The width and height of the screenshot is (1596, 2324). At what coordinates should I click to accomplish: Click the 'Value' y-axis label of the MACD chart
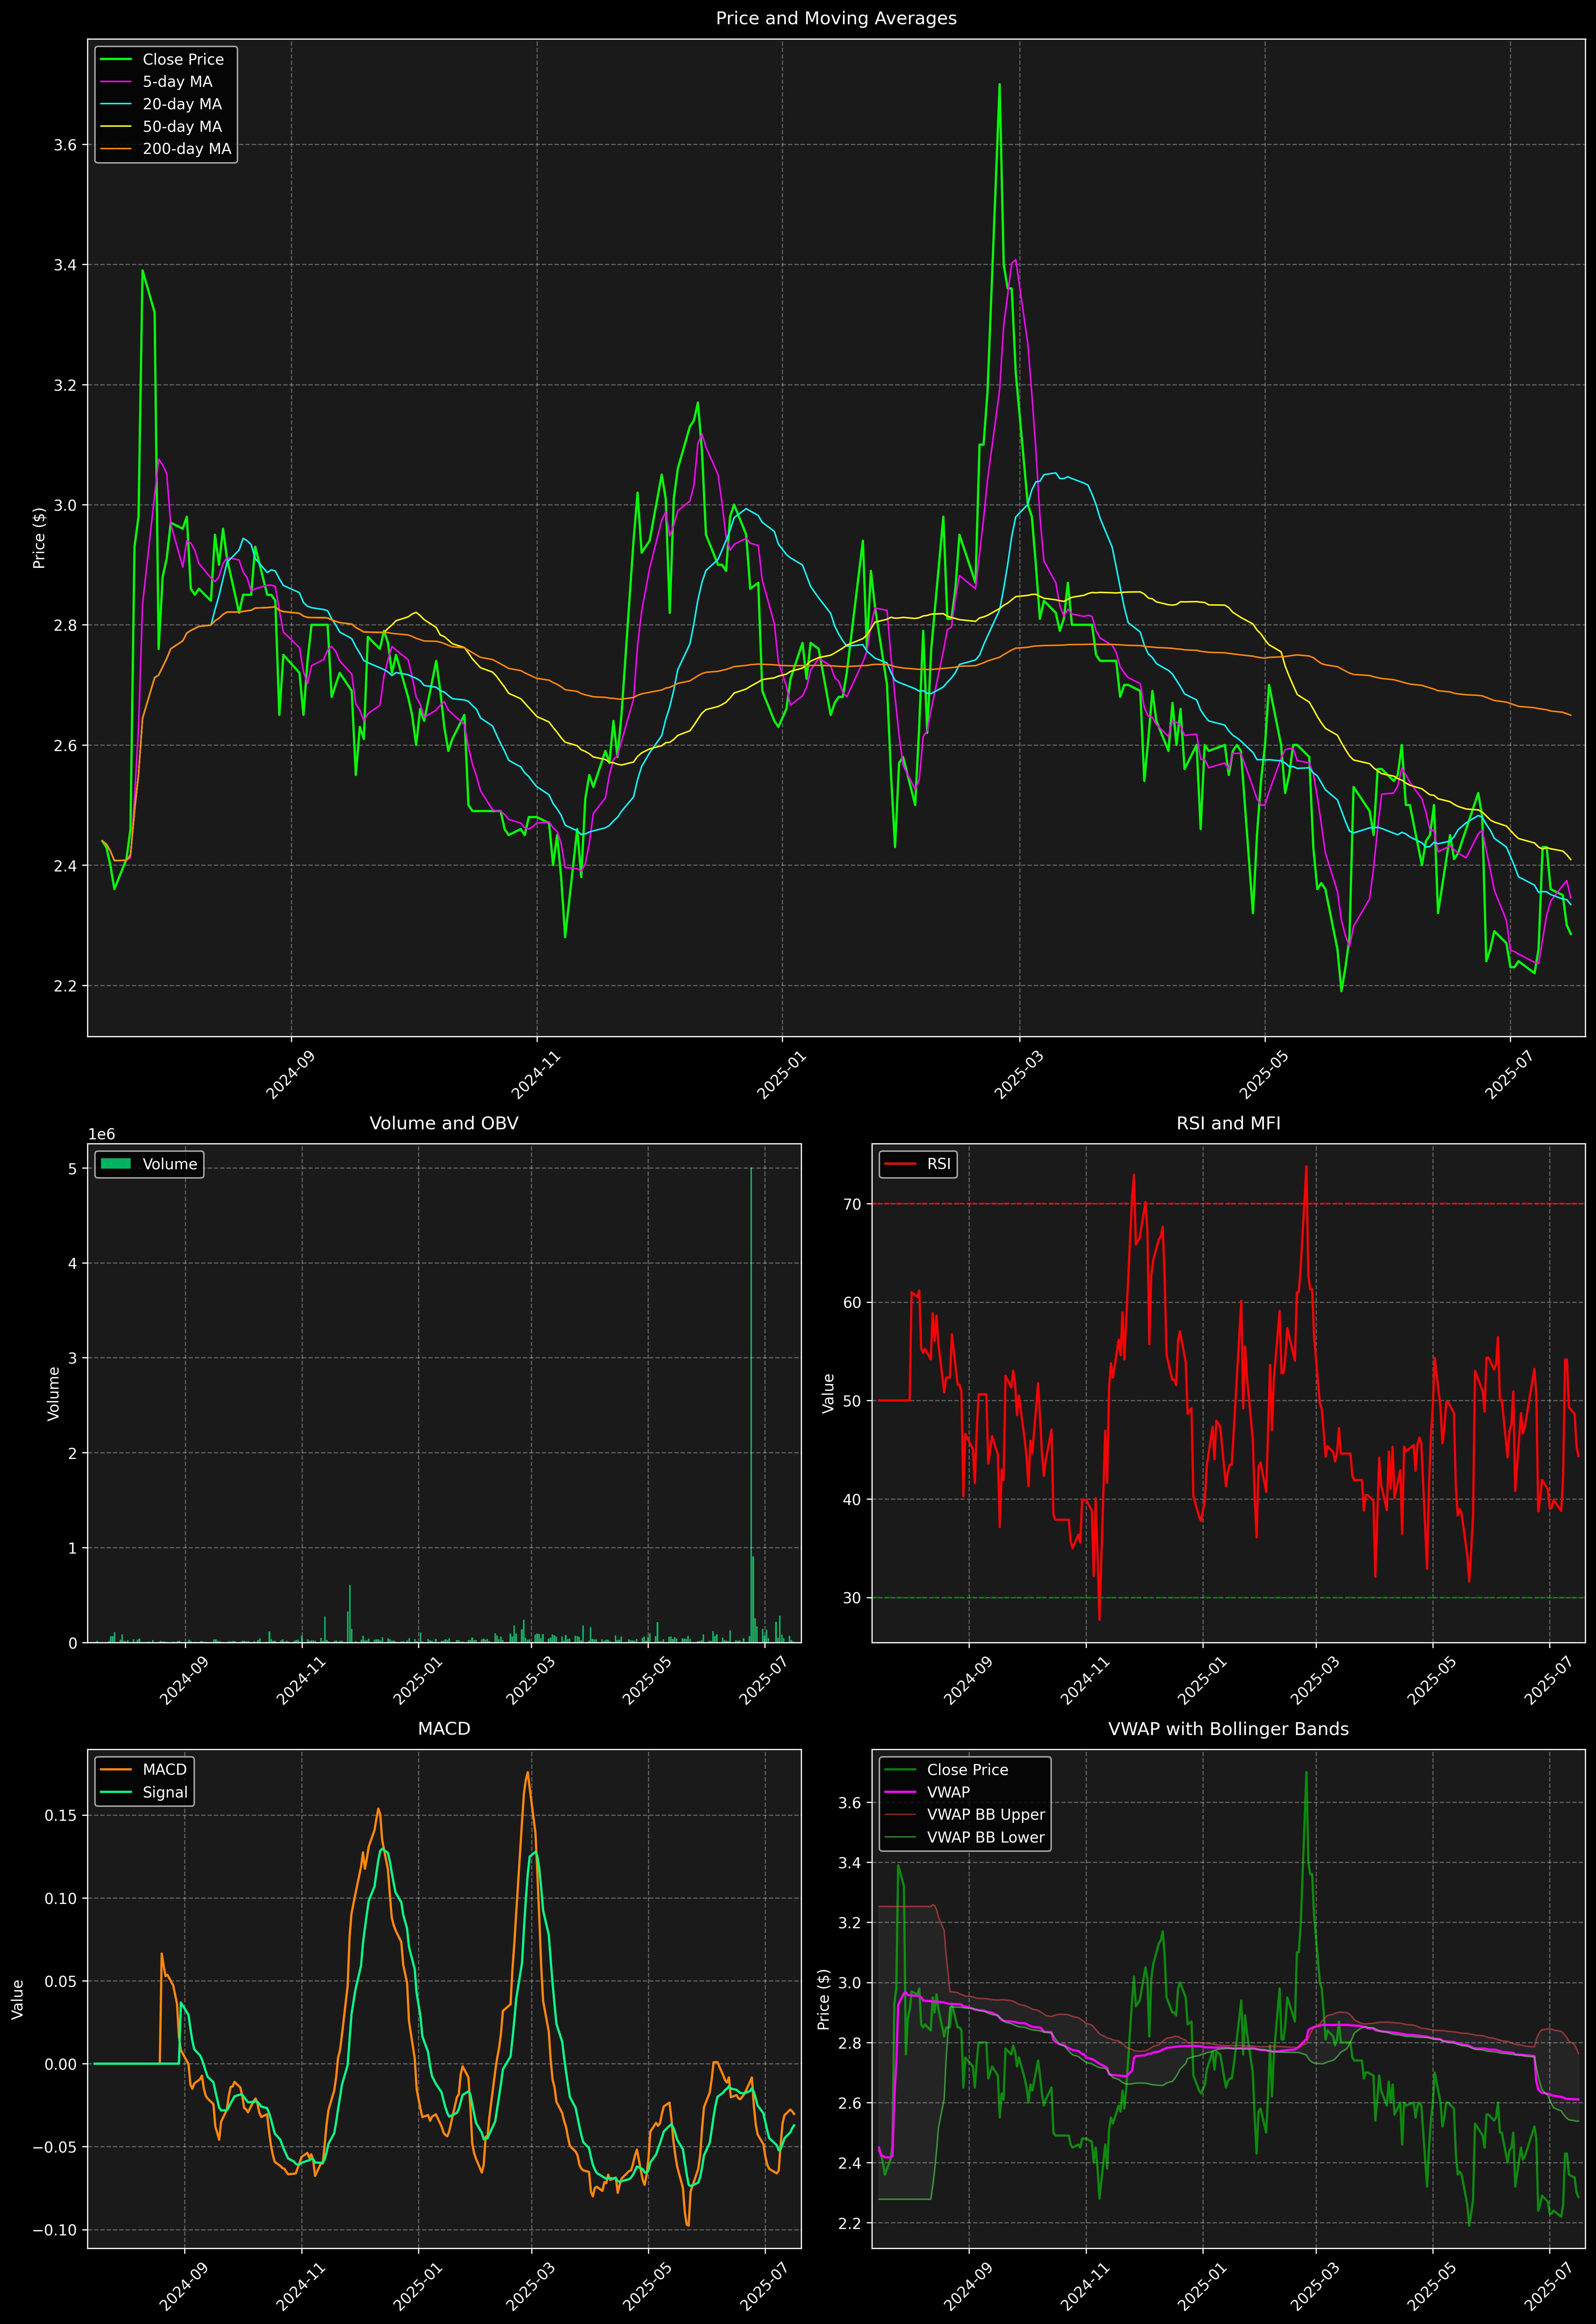[x=17, y=1999]
